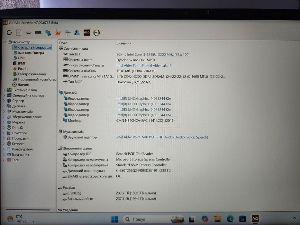Open Monitor Diagnostics toolbar icon

tap(48, 33)
